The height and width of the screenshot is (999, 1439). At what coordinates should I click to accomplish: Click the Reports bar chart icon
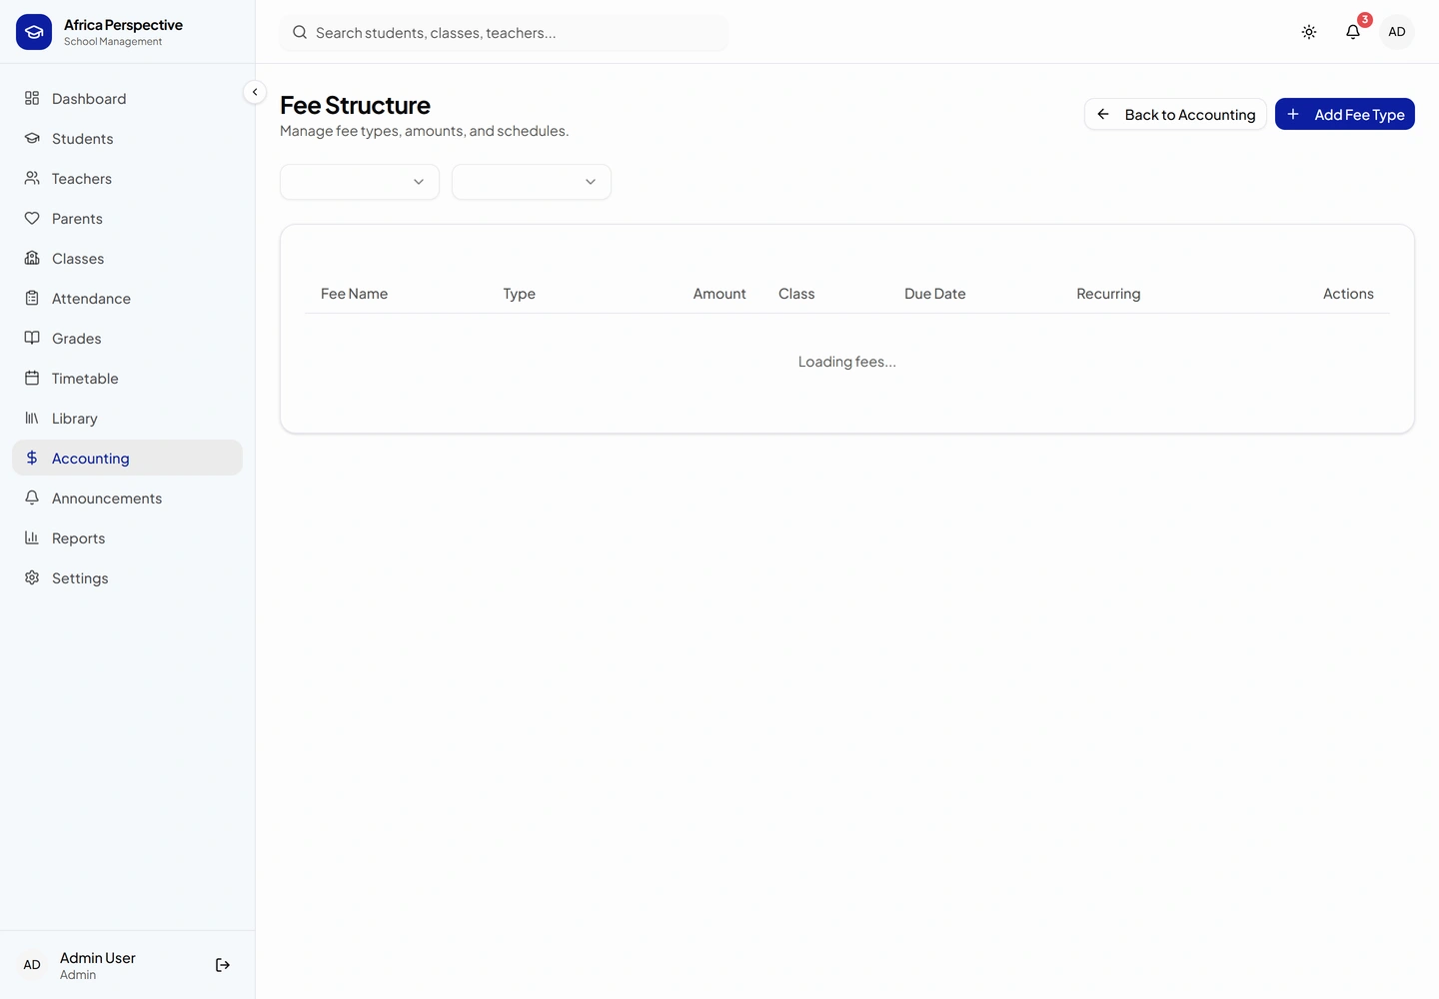pyautogui.click(x=32, y=537)
